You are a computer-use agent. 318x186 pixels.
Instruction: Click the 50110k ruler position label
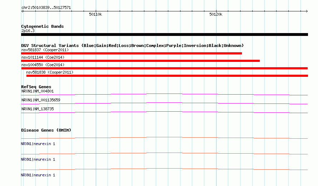[x=95, y=14]
